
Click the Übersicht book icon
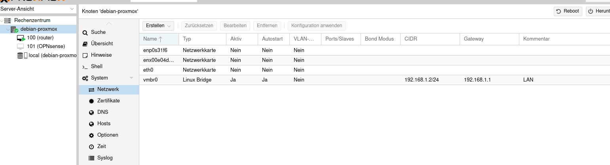[85, 44]
